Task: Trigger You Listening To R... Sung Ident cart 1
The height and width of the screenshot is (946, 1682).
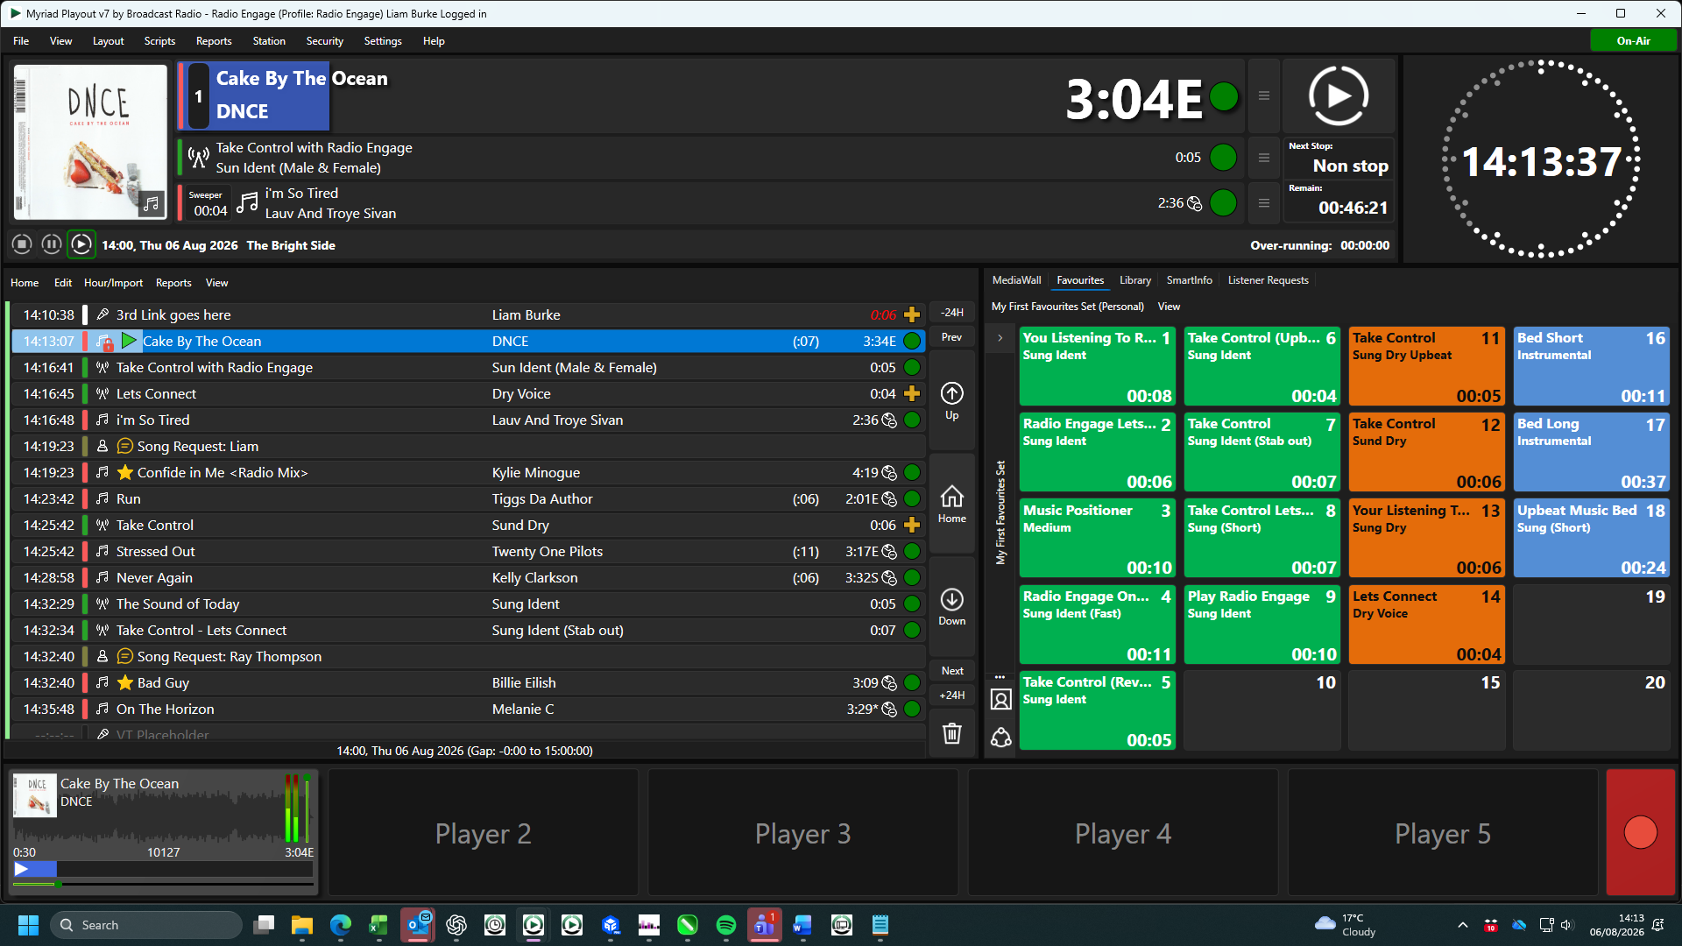Action: 1097,366
